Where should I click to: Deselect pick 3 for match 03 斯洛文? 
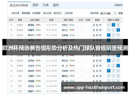[109, 35]
